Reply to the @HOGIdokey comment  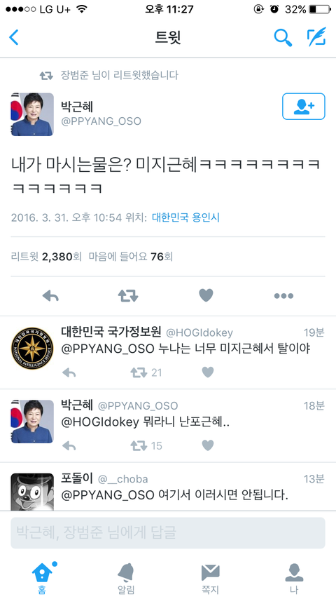pos(69,372)
